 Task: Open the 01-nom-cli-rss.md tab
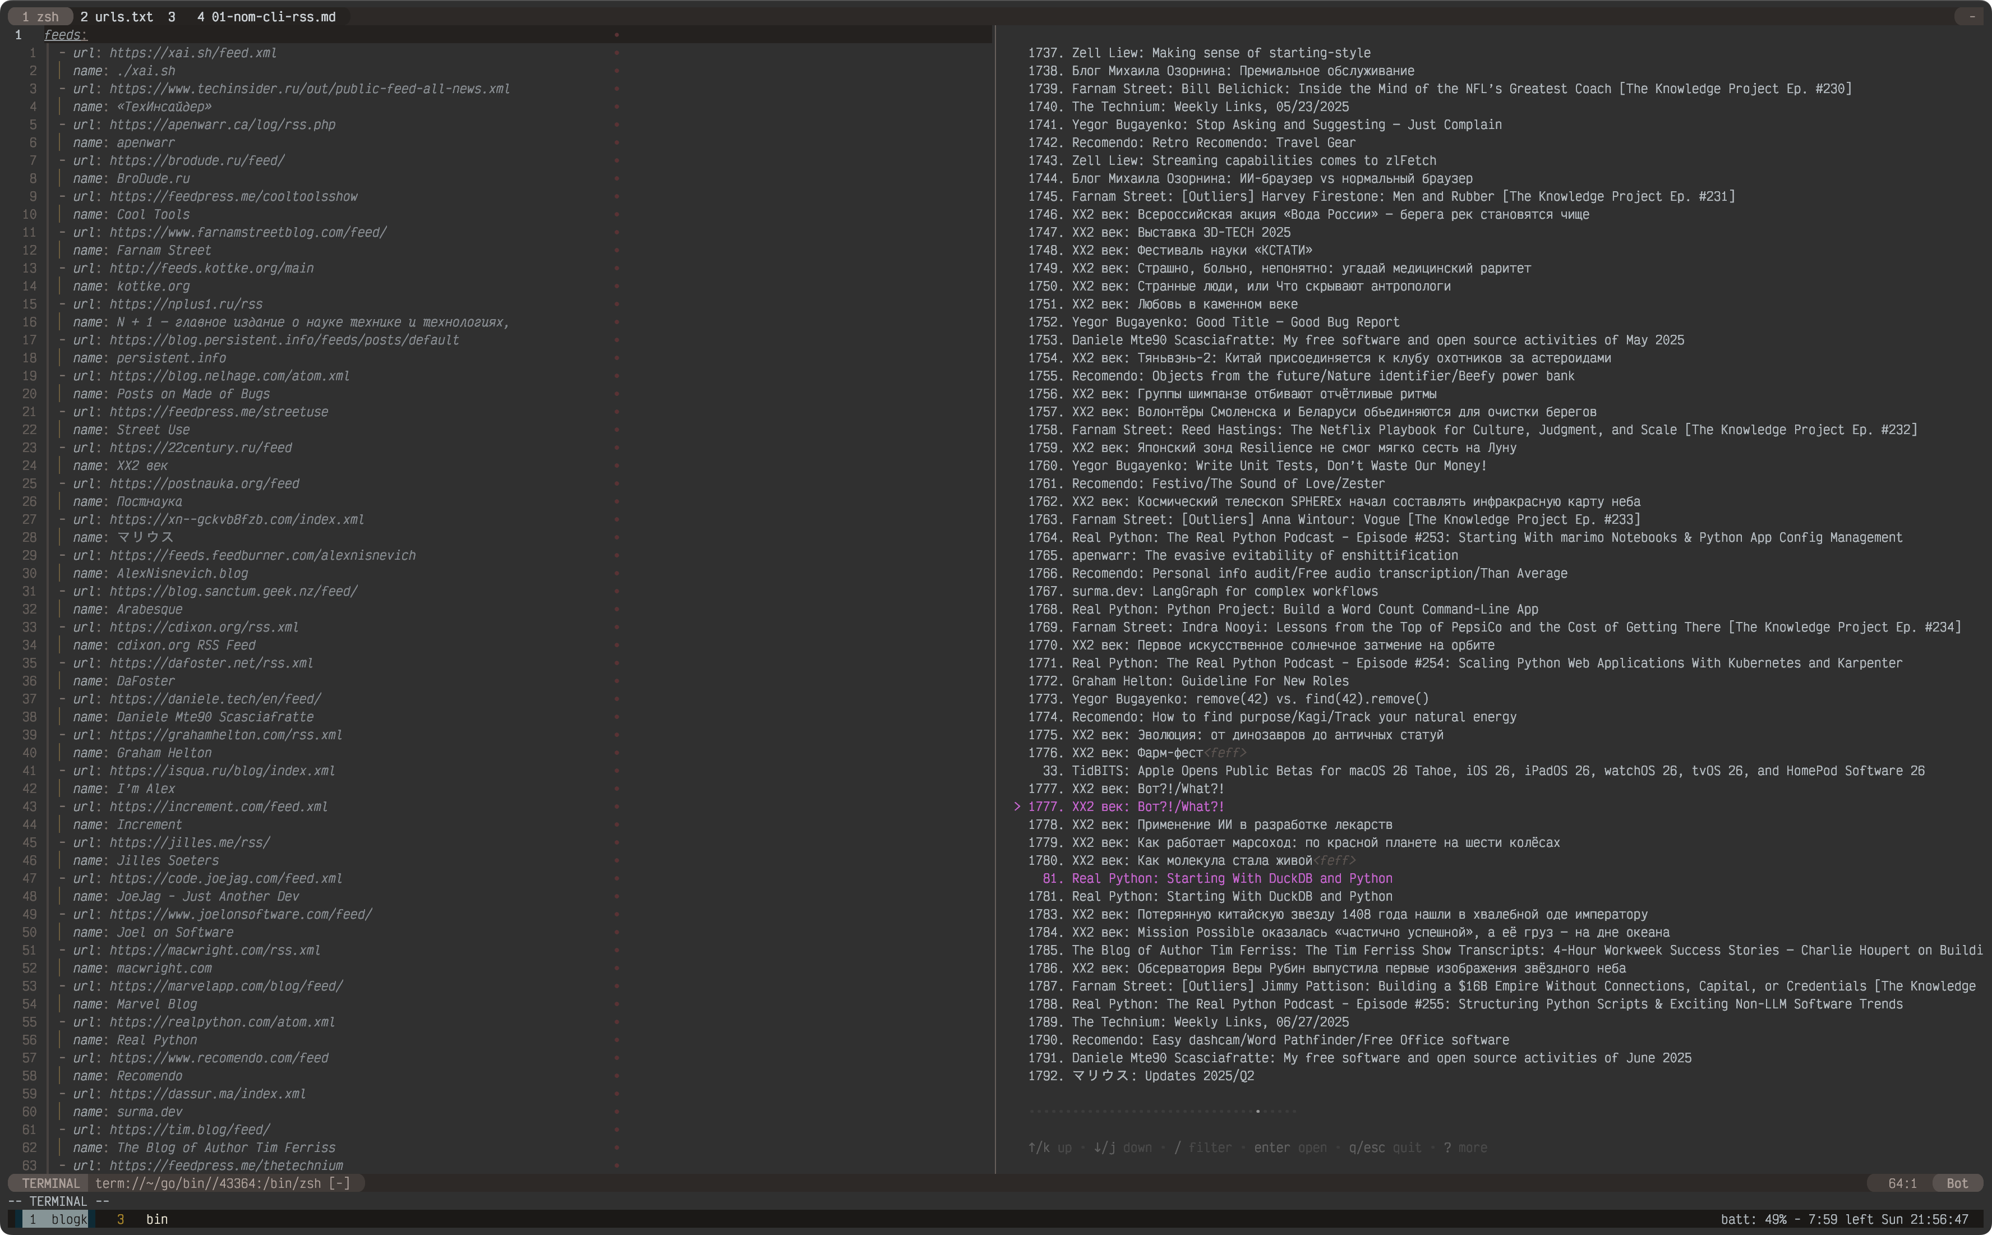(266, 16)
